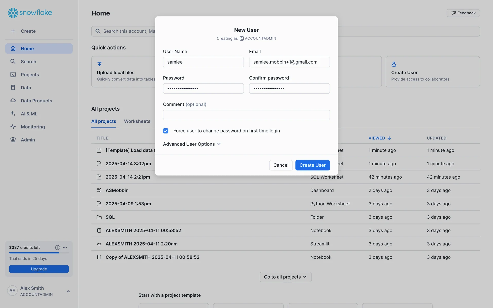
Task: Click the credits usage progress bar
Action: point(39,253)
